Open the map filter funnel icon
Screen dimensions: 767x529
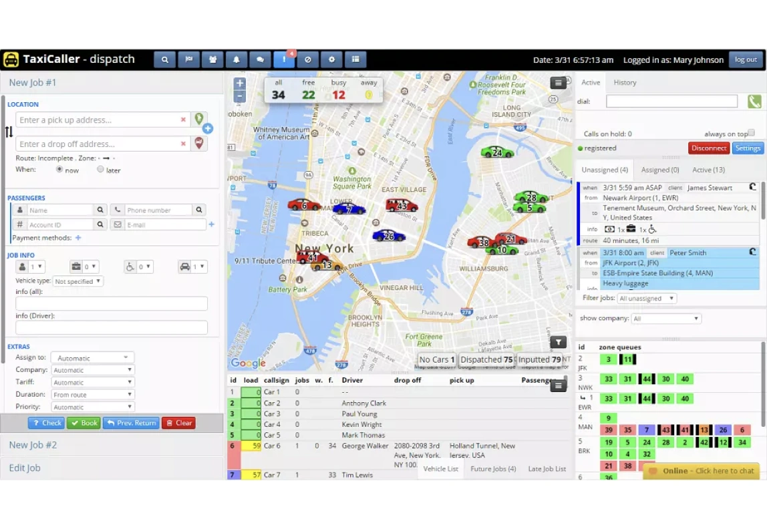coord(558,342)
